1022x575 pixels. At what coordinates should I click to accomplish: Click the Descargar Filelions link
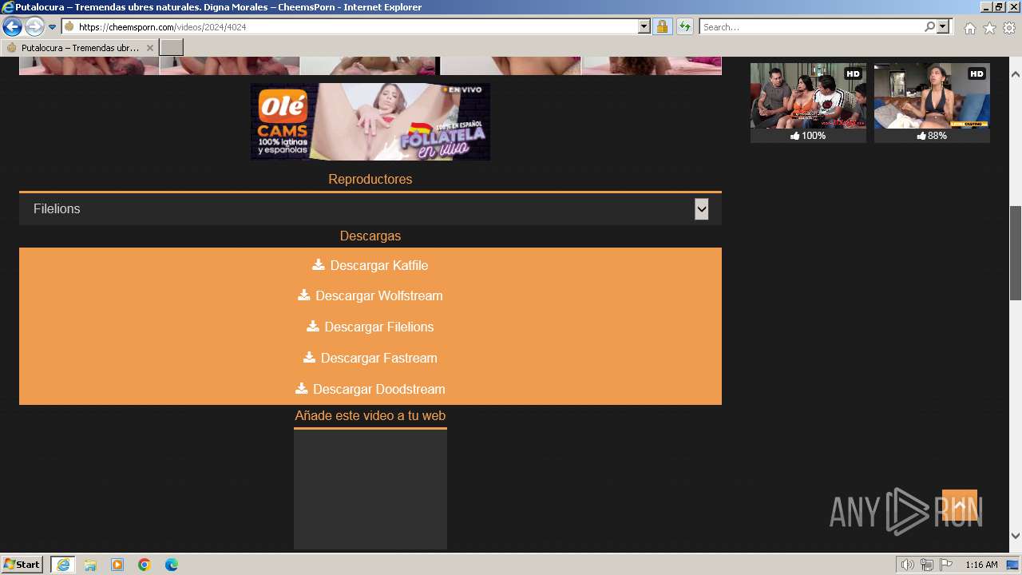pos(378,327)
